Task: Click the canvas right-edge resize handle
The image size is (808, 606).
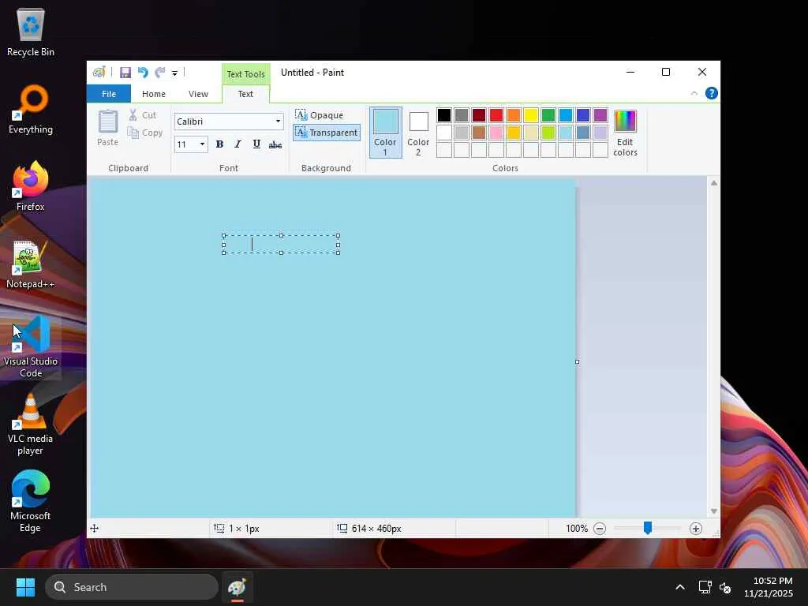Action: [x=577, y=361]
